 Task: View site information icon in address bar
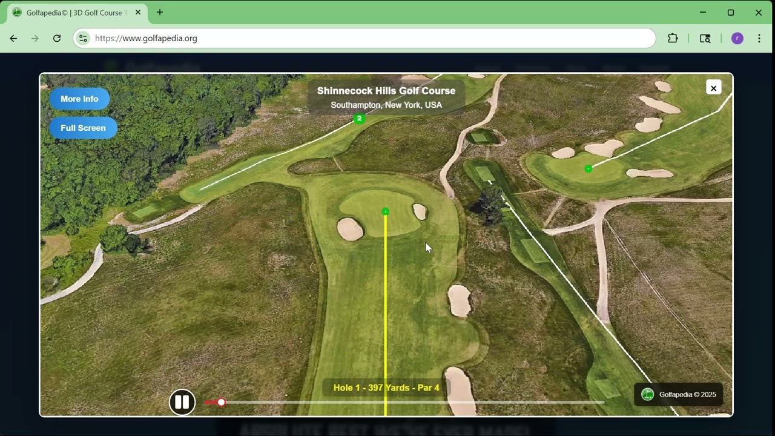(84, 38)
